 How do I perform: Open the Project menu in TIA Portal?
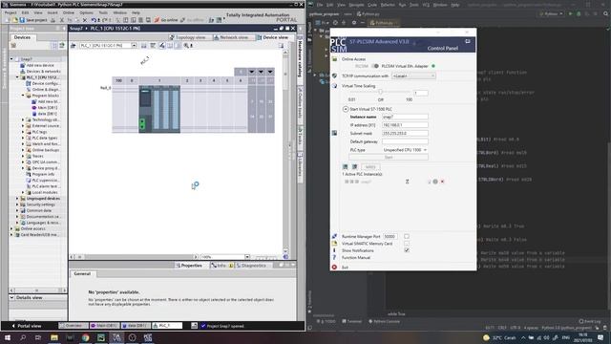[x=11, y=12]
